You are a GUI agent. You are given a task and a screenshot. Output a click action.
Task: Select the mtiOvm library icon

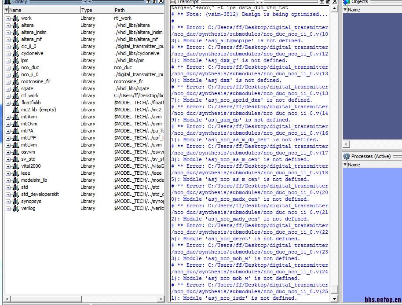tap(16, 124)
